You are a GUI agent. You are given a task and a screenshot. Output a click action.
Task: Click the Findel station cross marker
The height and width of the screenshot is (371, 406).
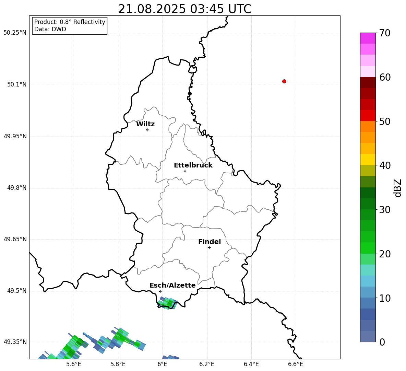[x=209, y=248]
